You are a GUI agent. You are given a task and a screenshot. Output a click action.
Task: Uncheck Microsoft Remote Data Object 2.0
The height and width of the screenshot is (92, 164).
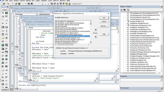click(x=56, y=41)
